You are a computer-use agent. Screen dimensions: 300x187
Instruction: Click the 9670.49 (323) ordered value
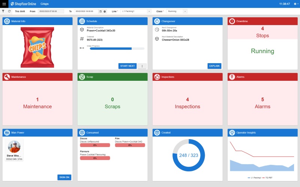95,40
